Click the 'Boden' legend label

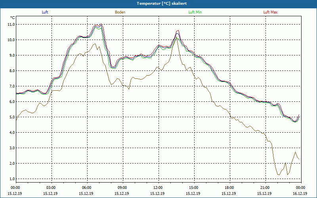[x=120, y=12]
